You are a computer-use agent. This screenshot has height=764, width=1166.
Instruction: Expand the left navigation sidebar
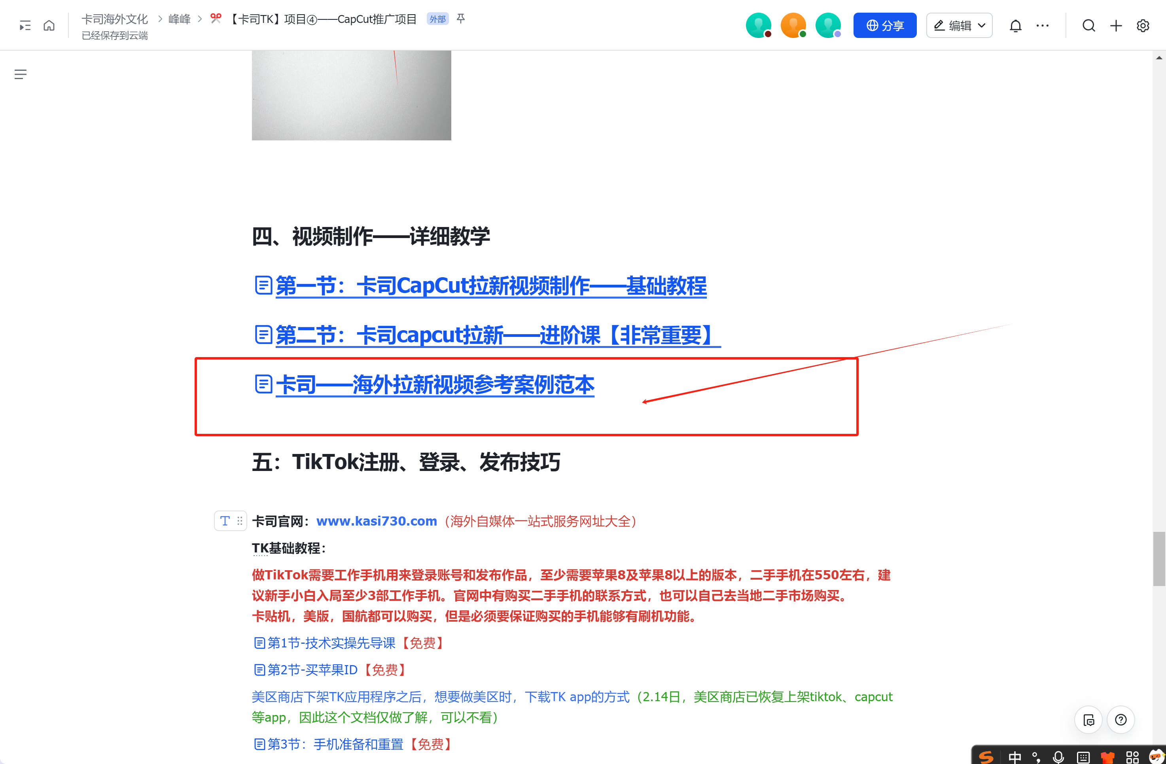[x=25, y=25]
